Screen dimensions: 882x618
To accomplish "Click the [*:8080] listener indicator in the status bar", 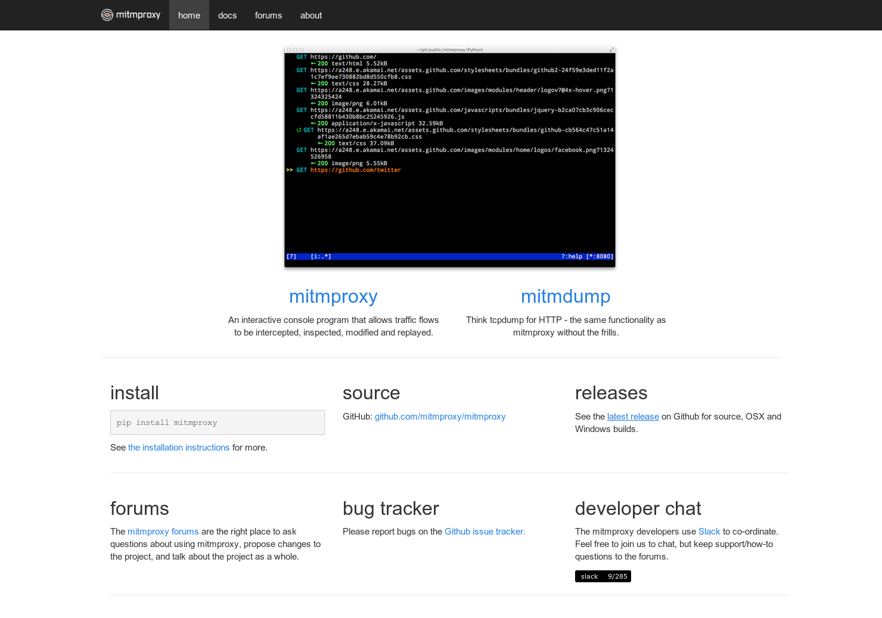I will (x=599, y=256).
